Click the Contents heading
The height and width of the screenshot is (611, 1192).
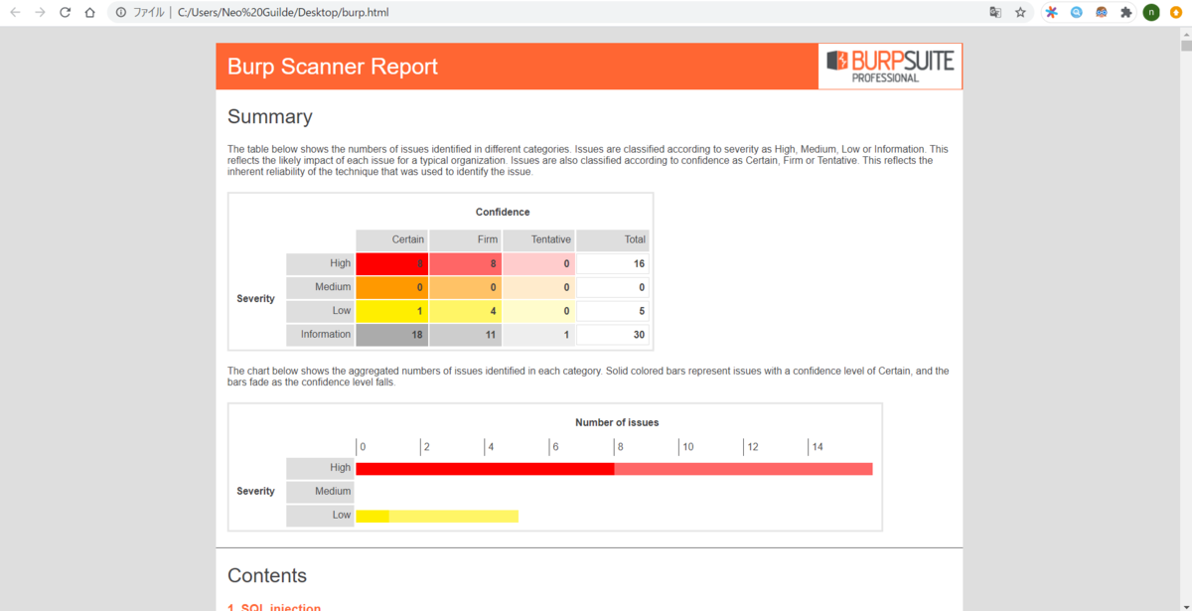[267, 575]
